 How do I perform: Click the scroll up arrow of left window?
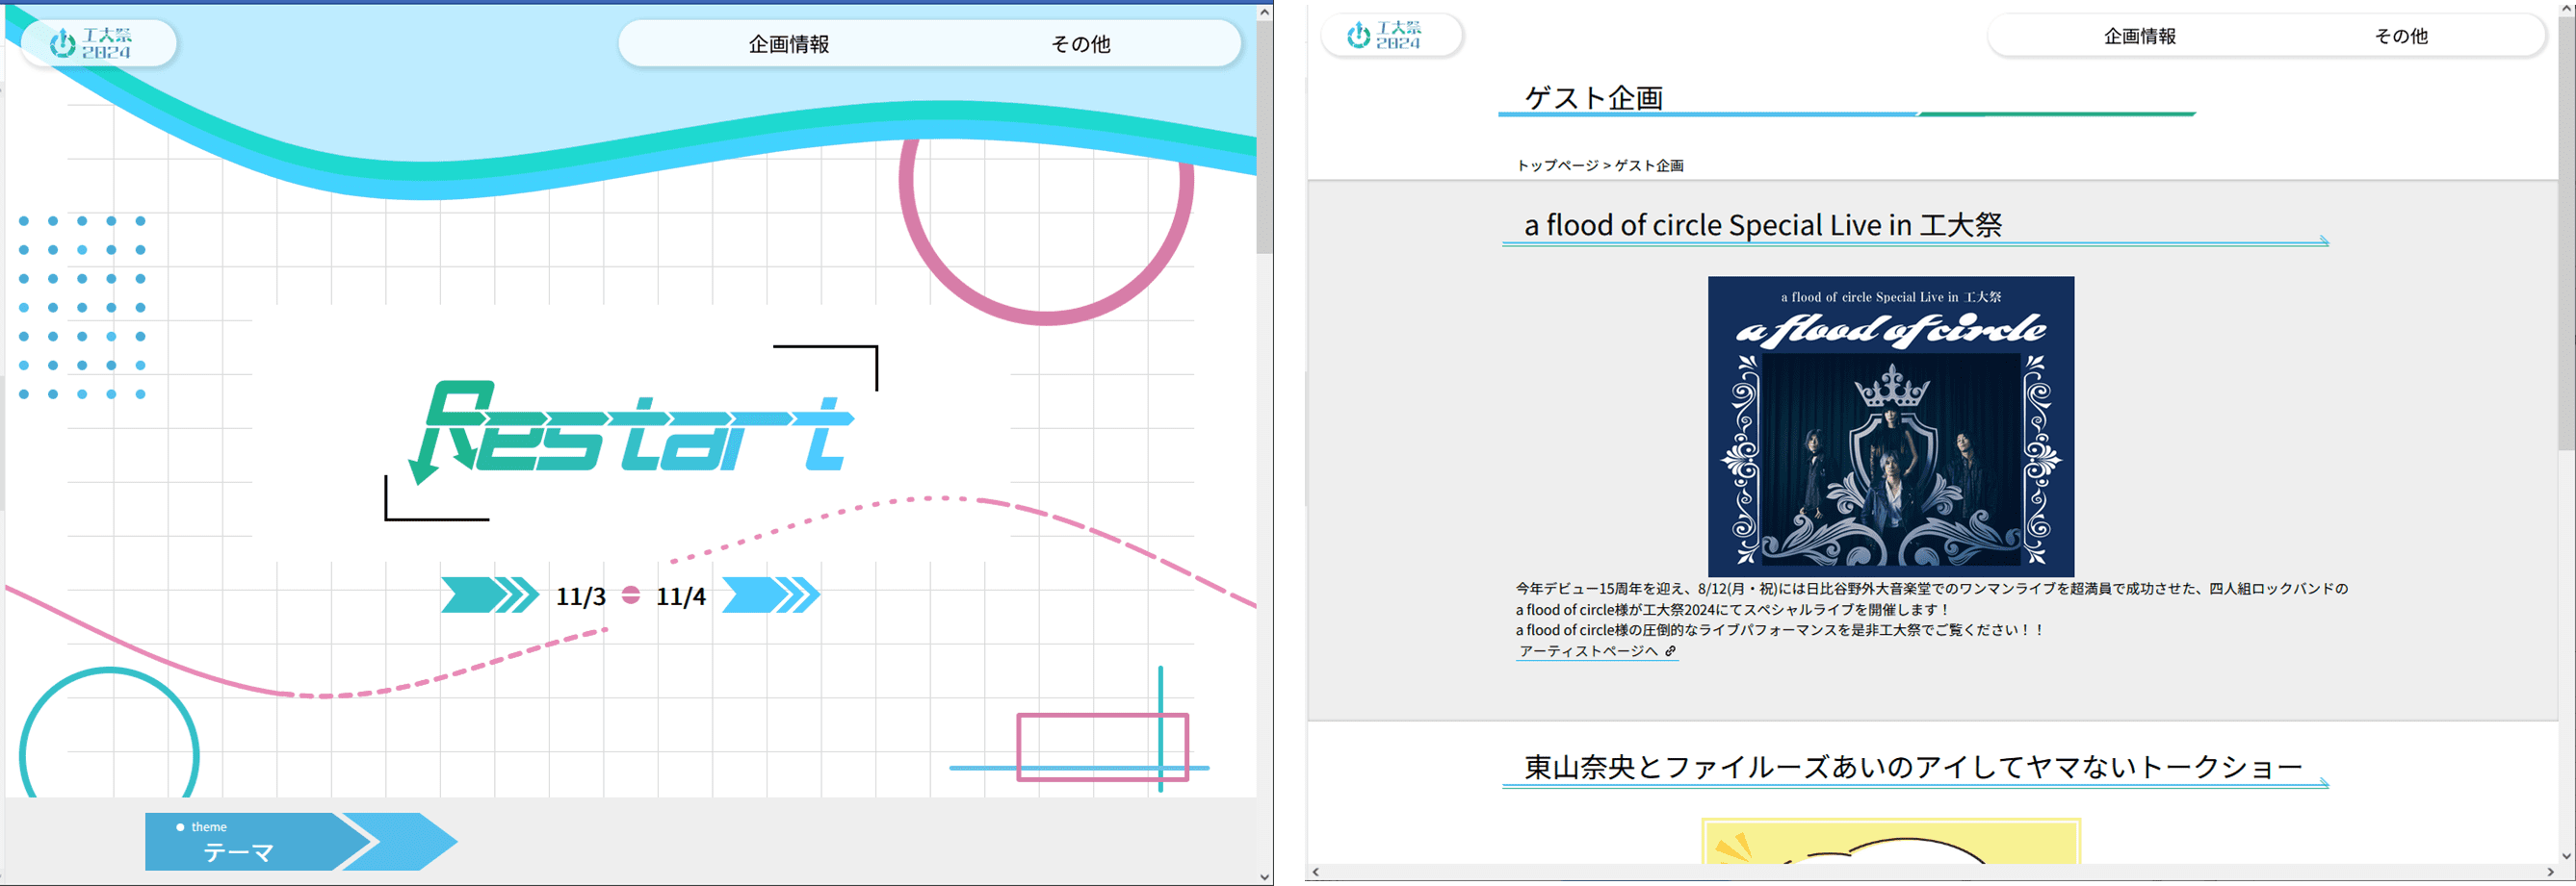pyautogui.click(x=1265, y=13)
